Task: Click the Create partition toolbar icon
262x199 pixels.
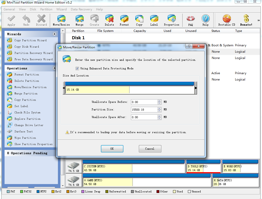Action: coord(94,18)
